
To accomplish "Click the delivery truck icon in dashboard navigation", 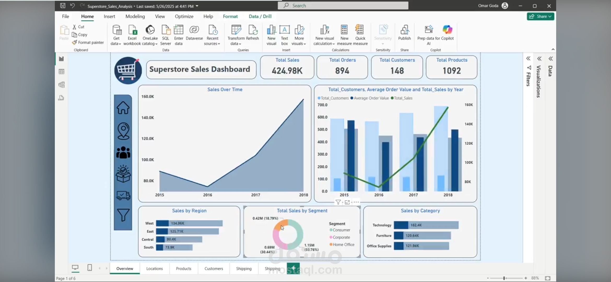I will tap(123, 195).
